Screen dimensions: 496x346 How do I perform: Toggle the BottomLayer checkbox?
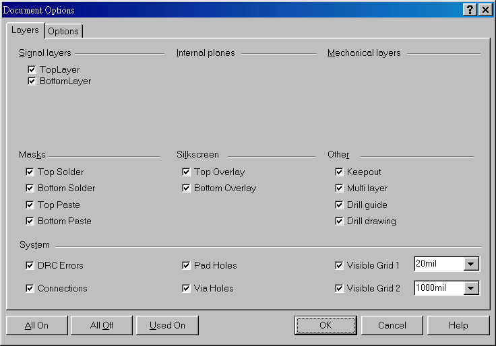[x=32, y=81]
